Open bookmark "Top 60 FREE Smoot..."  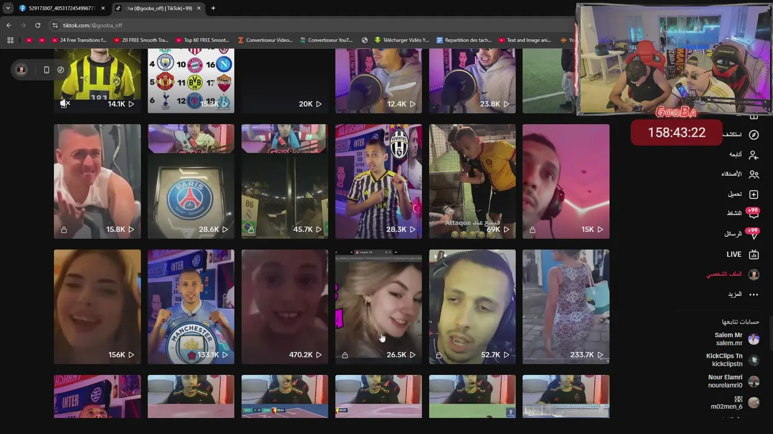(202, 40)
